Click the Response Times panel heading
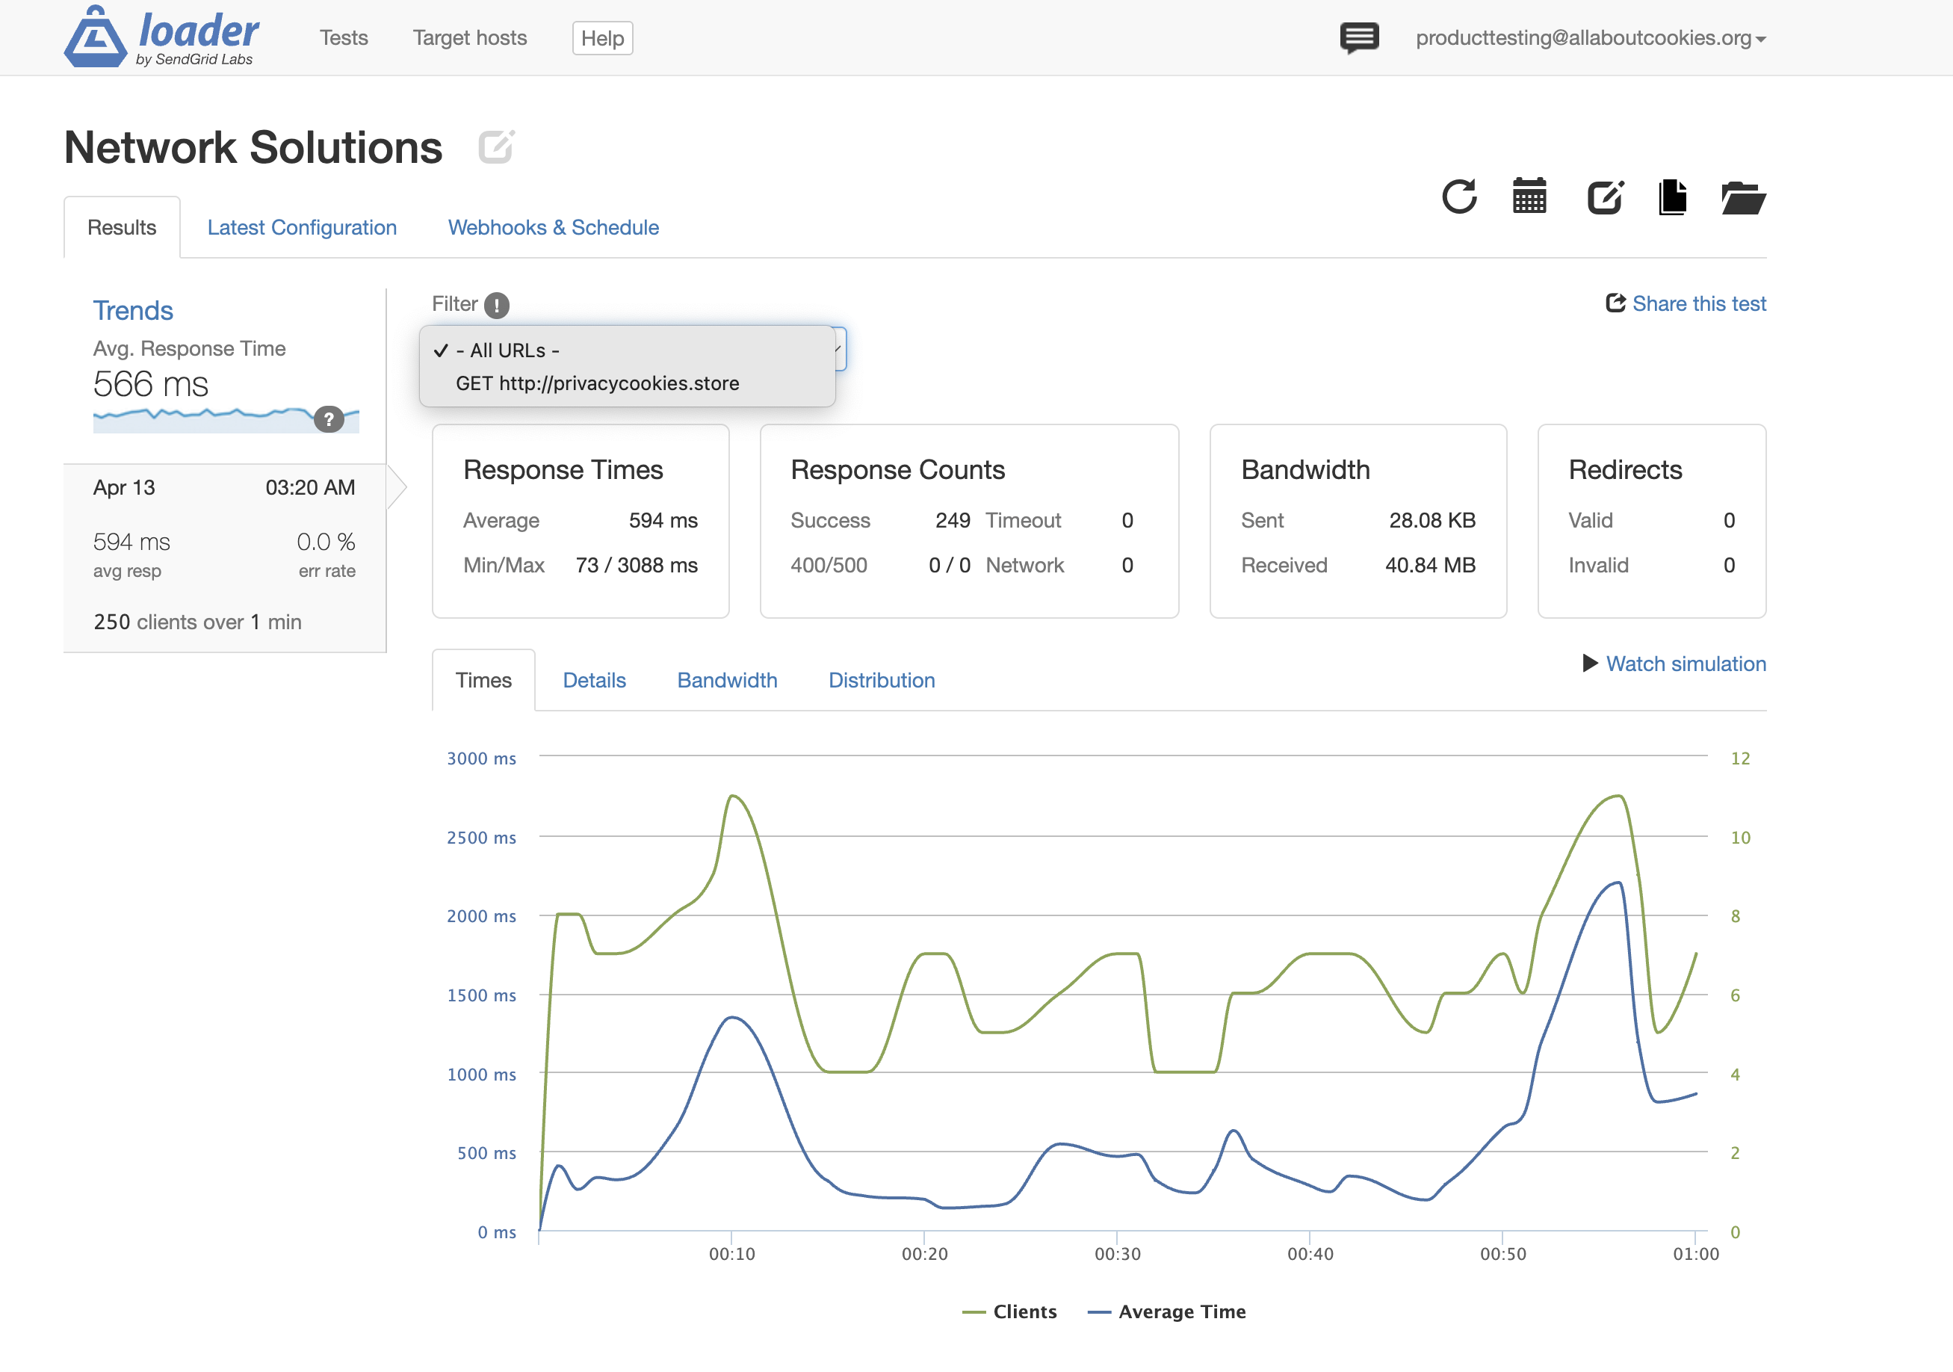 [563, 469]
